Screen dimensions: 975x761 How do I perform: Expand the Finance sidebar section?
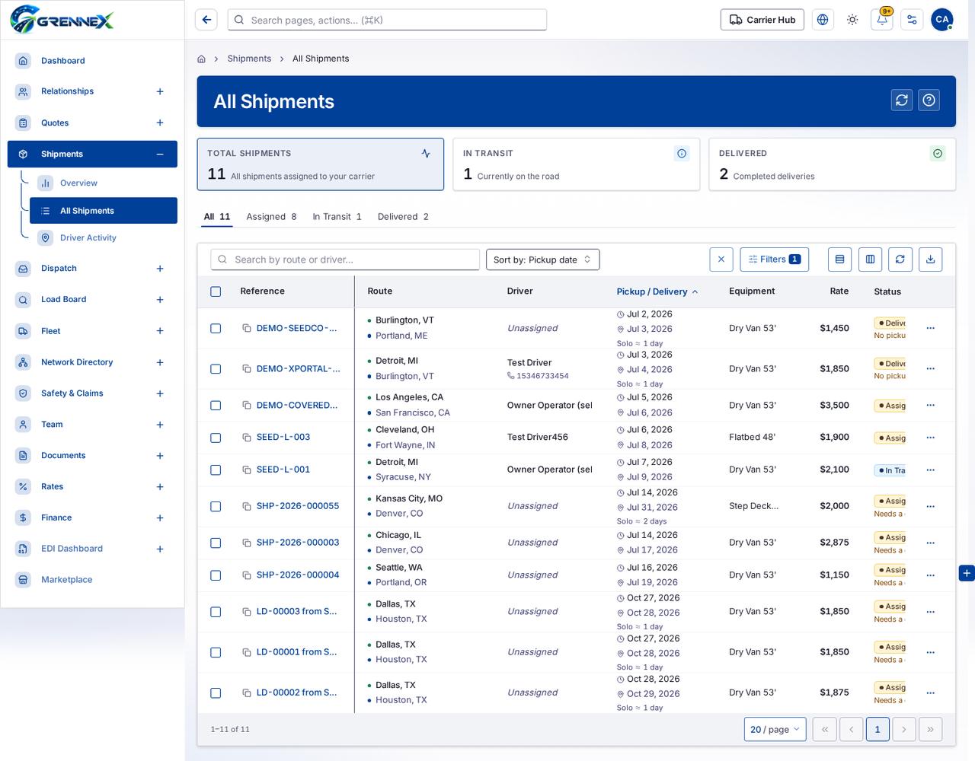coord(160,518)
